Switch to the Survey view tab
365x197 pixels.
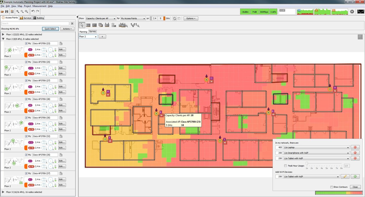click(x=93, y=32)
